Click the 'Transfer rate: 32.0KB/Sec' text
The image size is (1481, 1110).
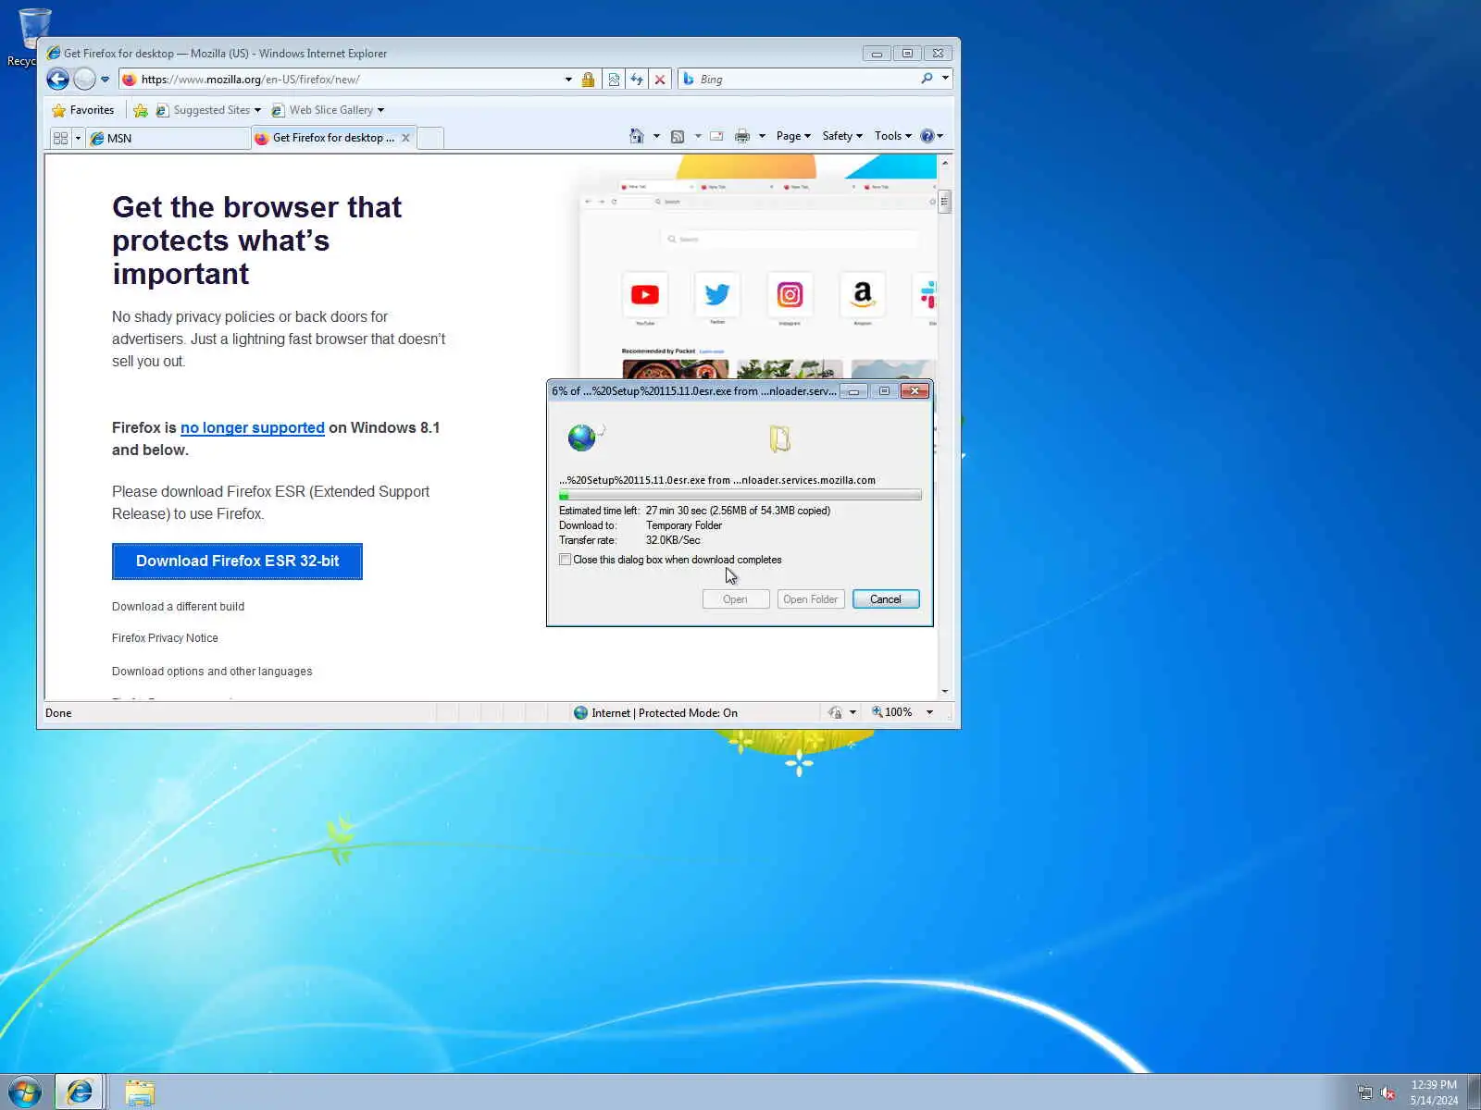click(x=629, y=540)
